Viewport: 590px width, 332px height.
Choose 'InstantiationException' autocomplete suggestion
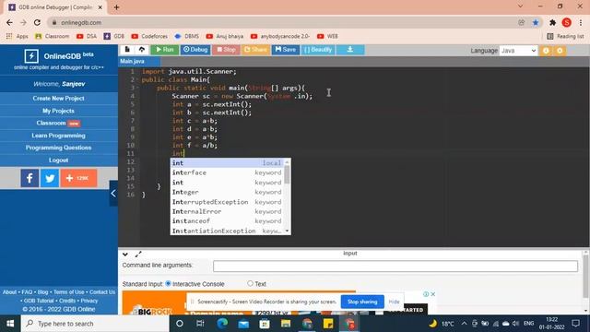[x=228, y=231]
